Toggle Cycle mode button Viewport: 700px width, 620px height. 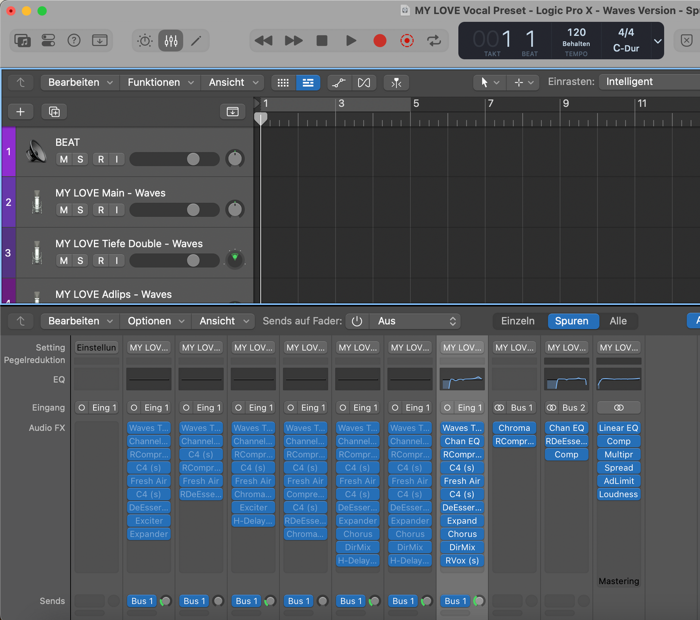pyautogui.click(x=434, y=41)
